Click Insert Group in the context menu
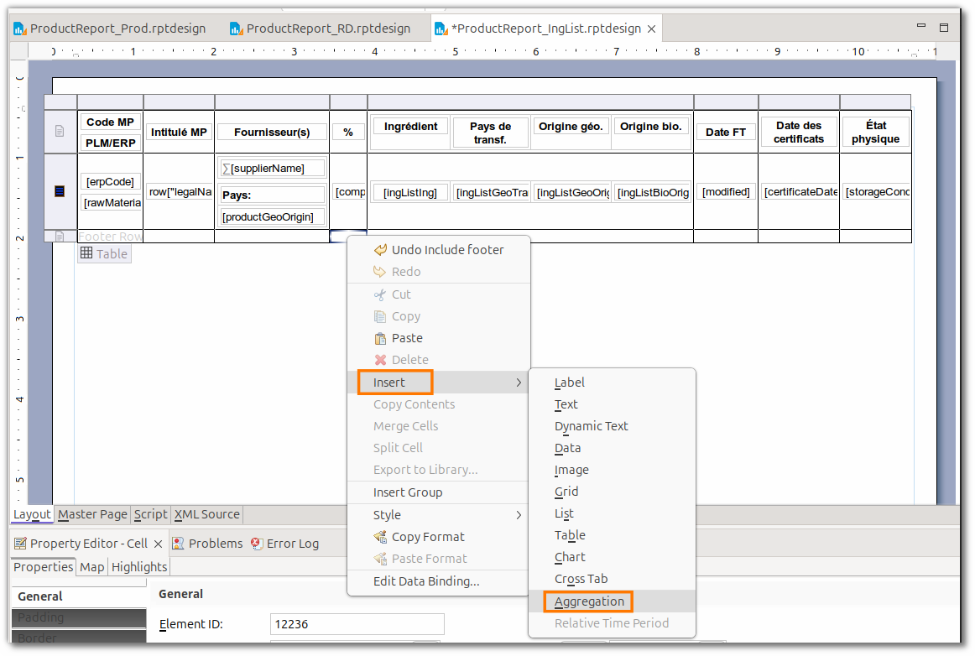975x656 pixels. (x=439, y=492)
